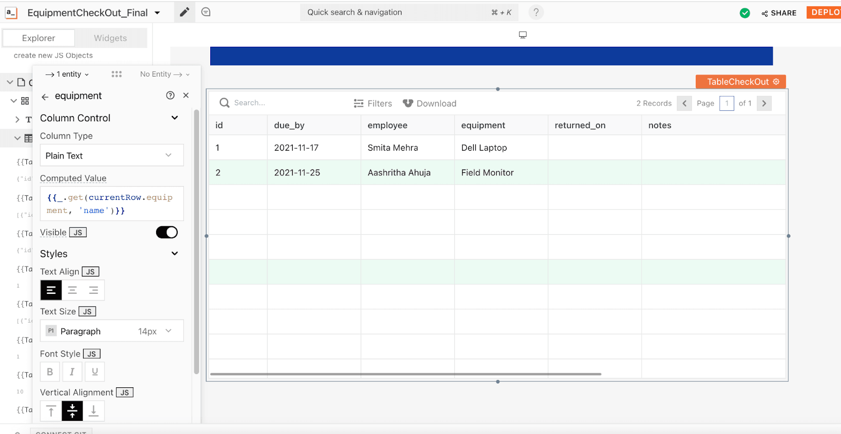Click the due_by column header

pyautogui.click(x=314, y=125)
